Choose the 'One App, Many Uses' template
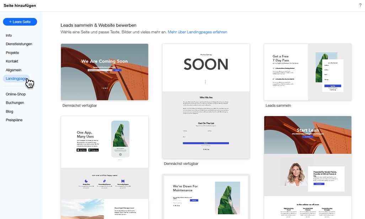The width and height of the screenshot is (365, 219). coord(104,167)
